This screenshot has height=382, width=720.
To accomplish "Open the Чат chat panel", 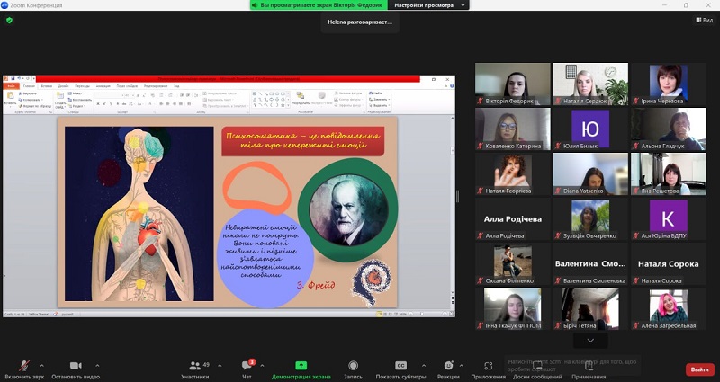I will pyautogui.click(x=246, y=365).
